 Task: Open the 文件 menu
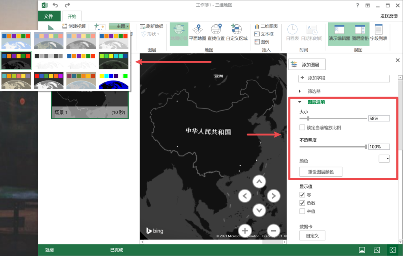coord(49,16)
